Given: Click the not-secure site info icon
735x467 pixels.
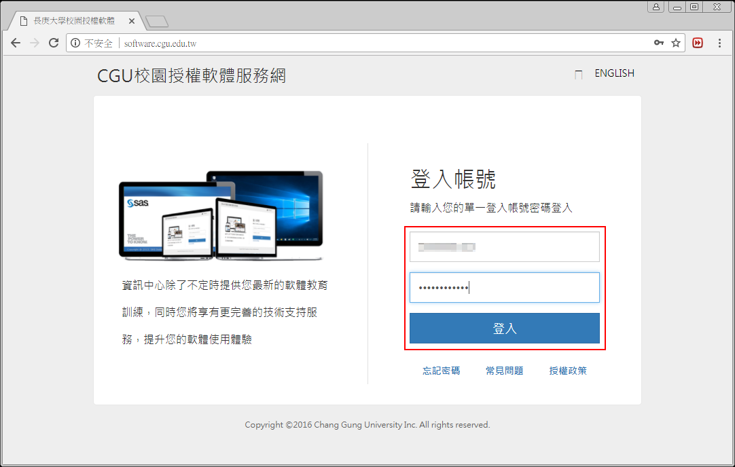Looking at the screenshot, I should click(75, 43).
